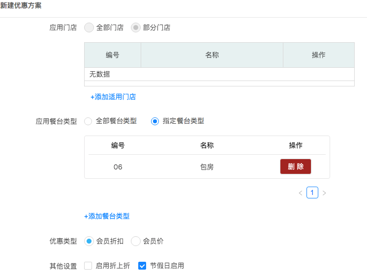This screenshot has width=367, height=276.
Task: Go to previous page with left chevron
Action: (x=301, y=193)
